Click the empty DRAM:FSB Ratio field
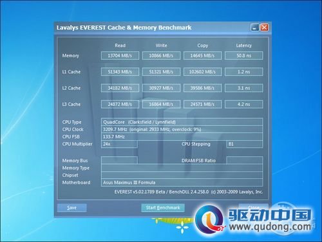The height and width of the screenshot is (242, 322). [245, 161]
